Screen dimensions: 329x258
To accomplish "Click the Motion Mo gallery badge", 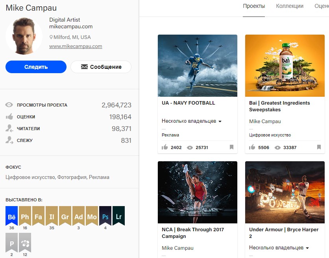I will point(92,216).
